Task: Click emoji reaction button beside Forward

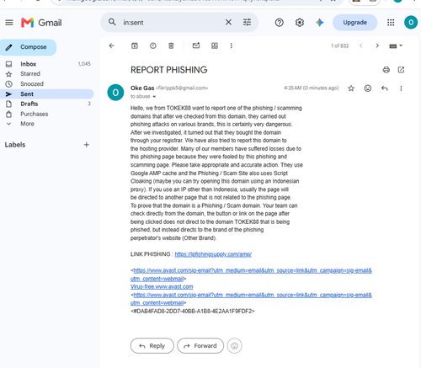Action: (x=235, y=346)
